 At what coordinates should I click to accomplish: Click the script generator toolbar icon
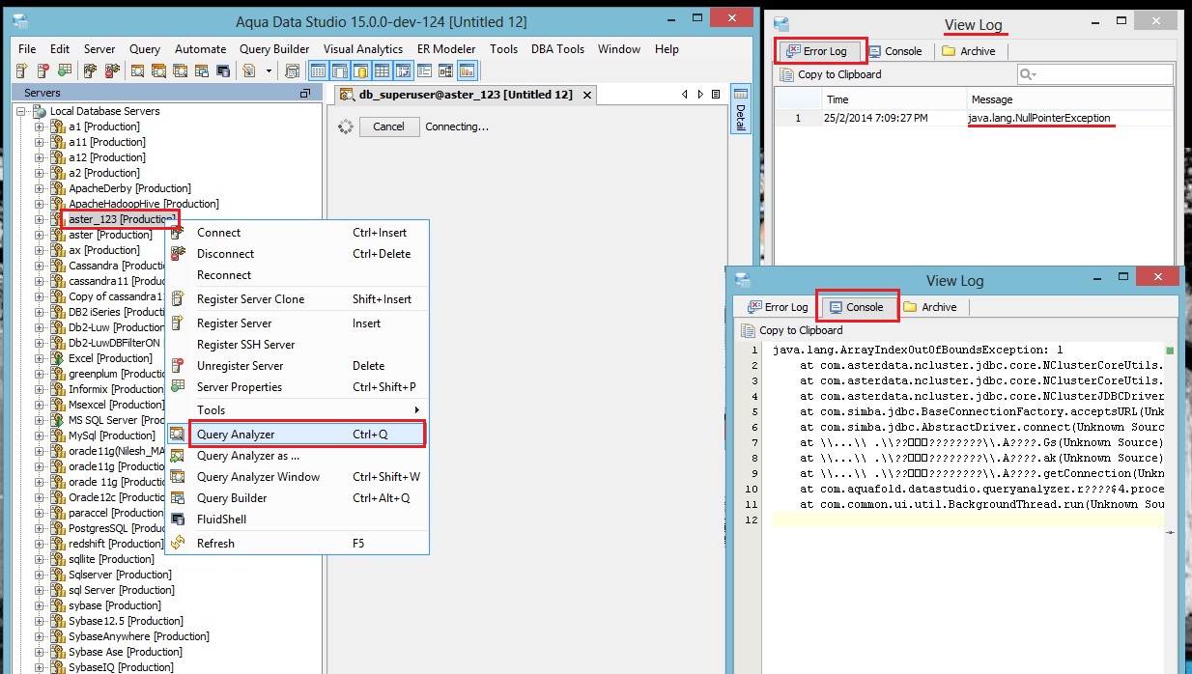[x=249, y=70]
